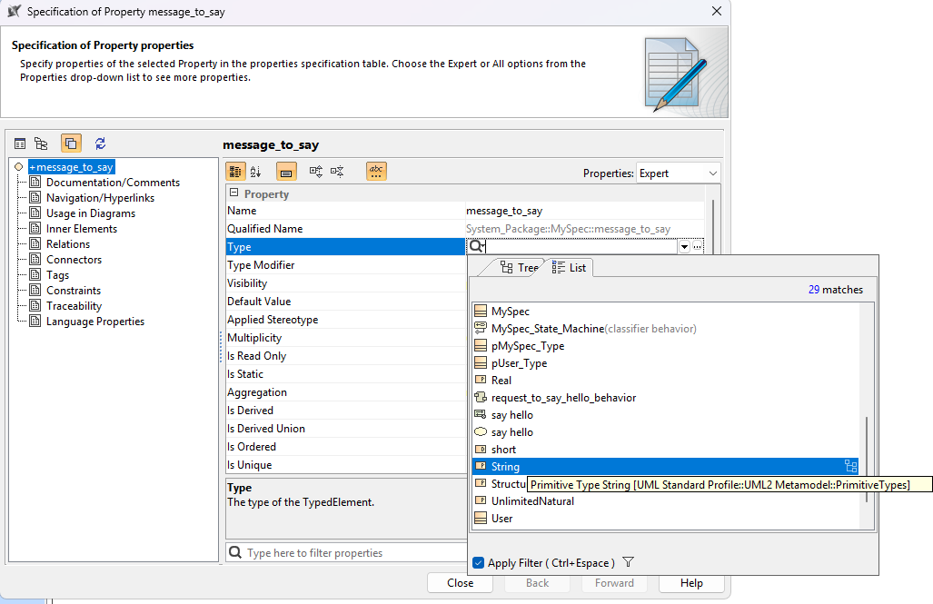Select the Multiplicity property row
Screen dimensions: 933x604
point(346,337)
